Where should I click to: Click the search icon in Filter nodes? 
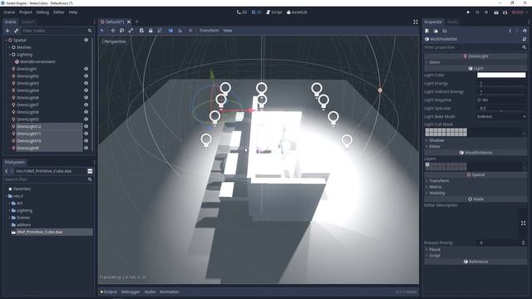(x=90, y=31)
